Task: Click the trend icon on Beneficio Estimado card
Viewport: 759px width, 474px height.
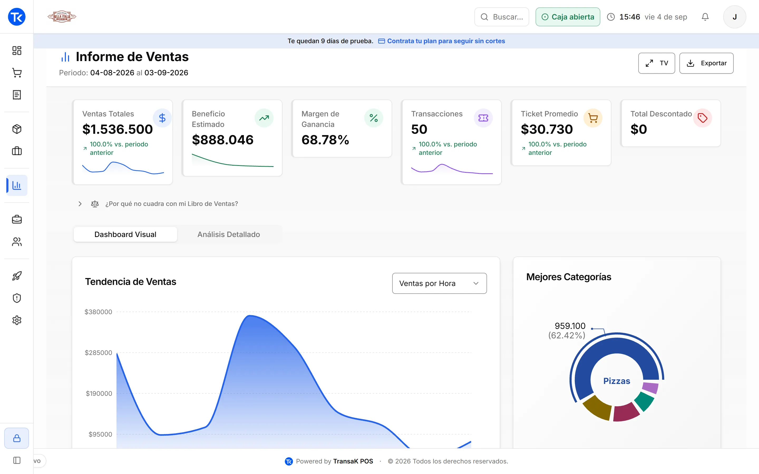Action: click(264, 118)
